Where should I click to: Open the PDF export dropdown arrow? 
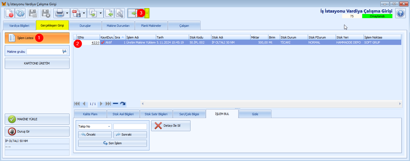click(84, 13)
